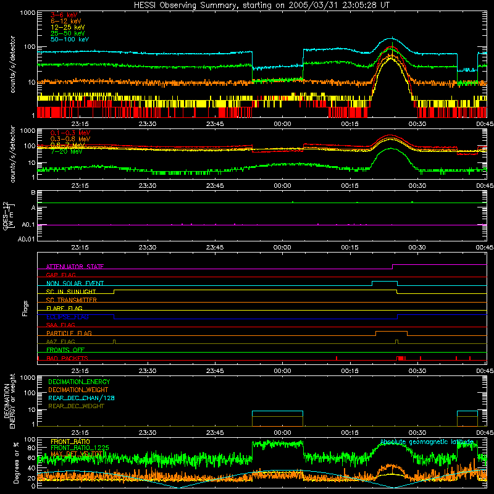Click the 00:30 time label under decimation plot
The height and width of the screenshot is (494, 494).
tap(417, 433)
